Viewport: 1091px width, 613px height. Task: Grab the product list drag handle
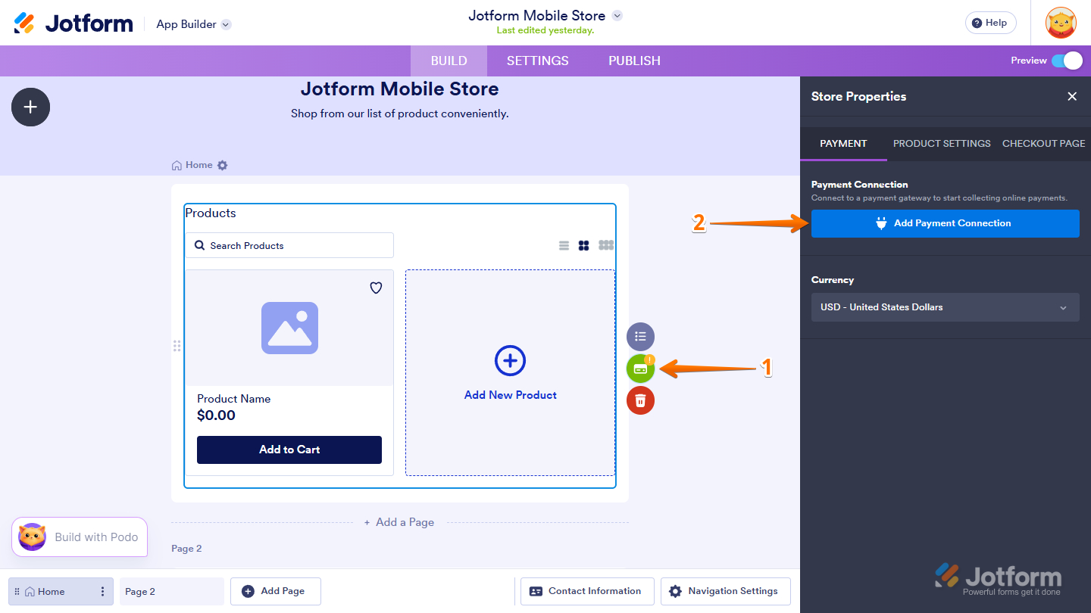tap(177, 346)
